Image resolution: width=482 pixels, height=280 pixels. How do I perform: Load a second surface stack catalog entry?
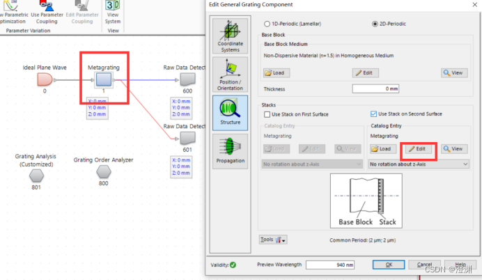click(x=383, y=149)
